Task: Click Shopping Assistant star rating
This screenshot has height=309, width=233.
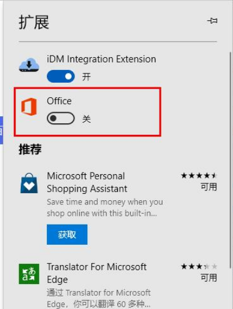Action: (199, 175)
